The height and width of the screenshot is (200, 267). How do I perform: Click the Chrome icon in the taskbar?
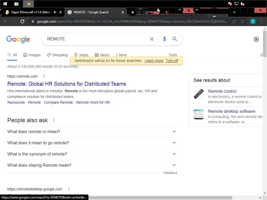coord(28,4)
